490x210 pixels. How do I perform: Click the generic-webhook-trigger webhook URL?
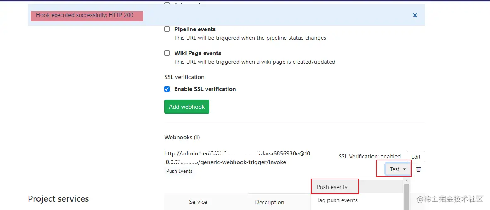[x=237, y=158]
